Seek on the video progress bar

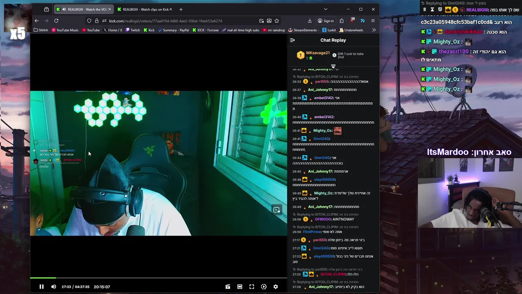(x=159, y=278)
